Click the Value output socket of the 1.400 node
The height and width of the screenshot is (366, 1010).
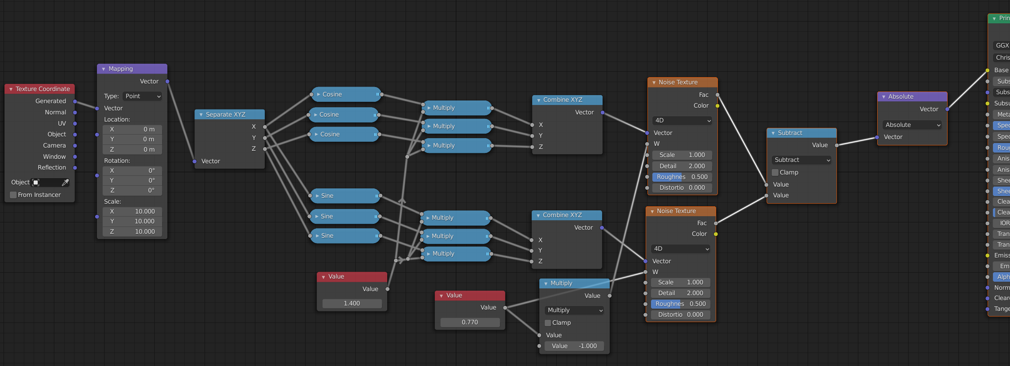coord(387,289)
